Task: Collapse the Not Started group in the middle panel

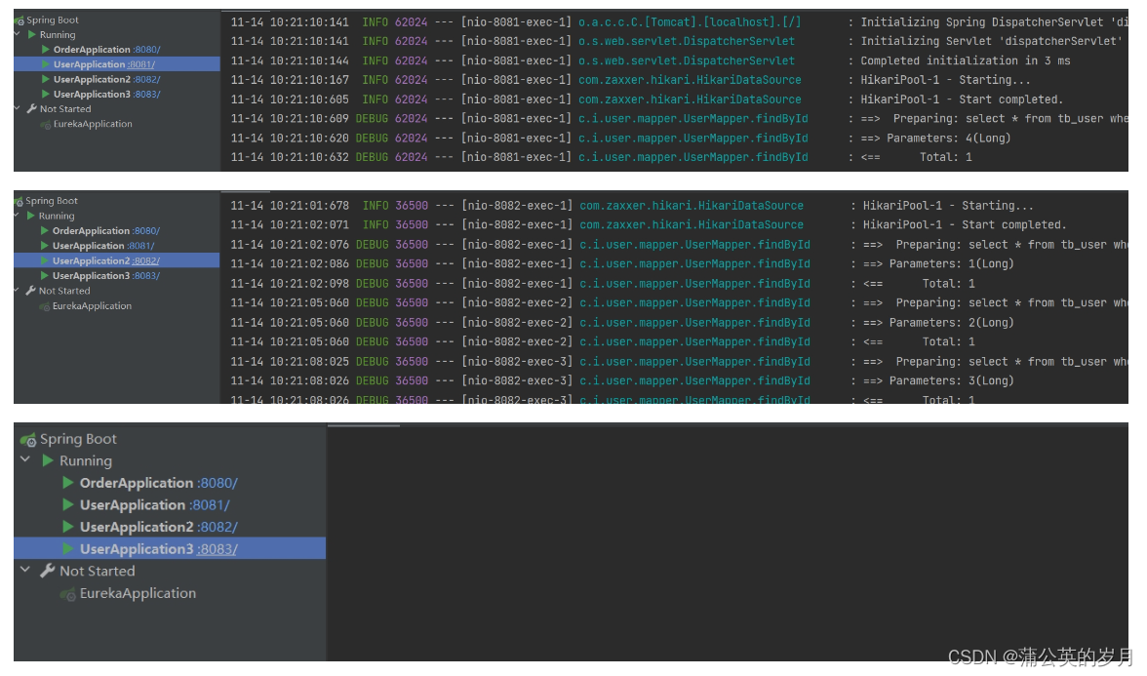Action: [17, 291]
